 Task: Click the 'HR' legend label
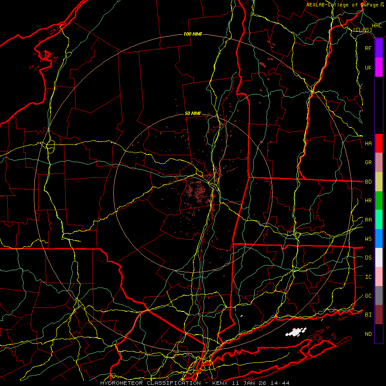pyautogui.click(x=368, y=201)
